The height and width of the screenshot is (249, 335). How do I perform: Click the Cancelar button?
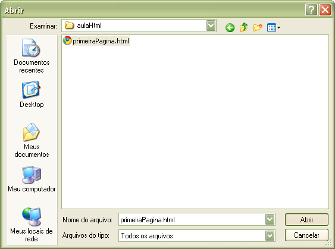click(x=306, y=235)
